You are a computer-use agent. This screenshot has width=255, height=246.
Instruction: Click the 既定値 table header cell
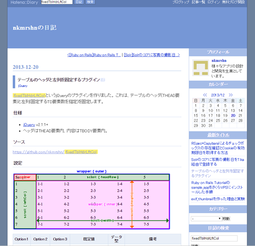coord(89,239)
